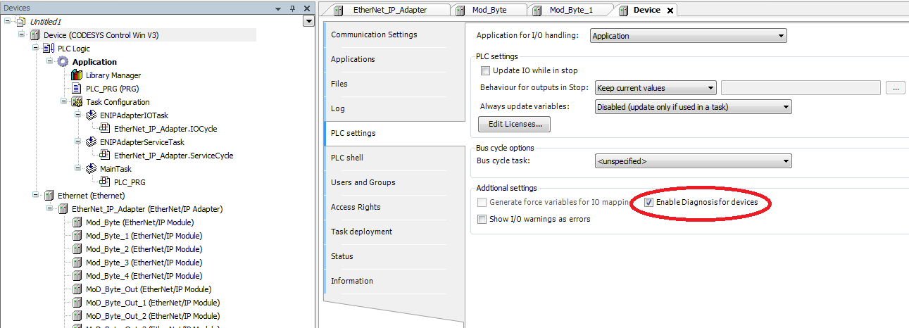Pin the Devices panel with pushpin icon

[293, 8]
